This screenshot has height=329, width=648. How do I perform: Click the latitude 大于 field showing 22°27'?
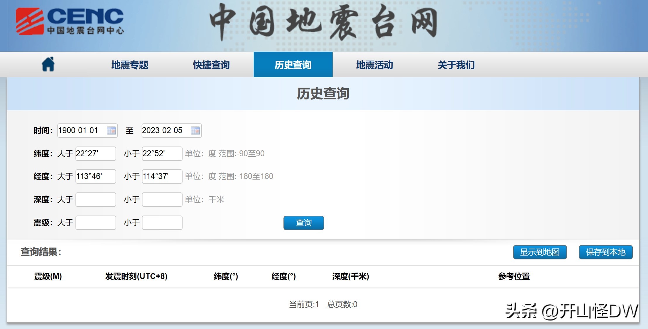96,154
